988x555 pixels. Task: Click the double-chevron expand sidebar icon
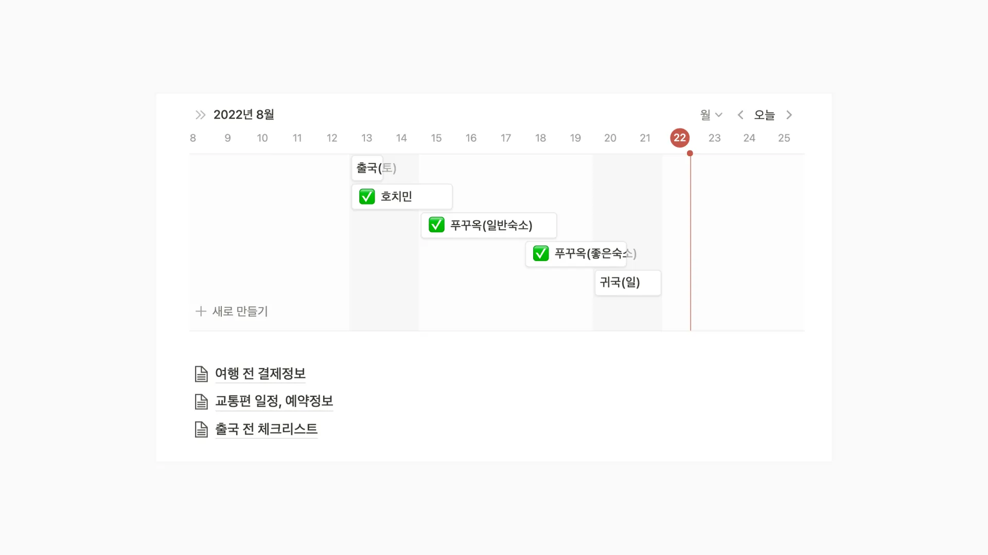tap(200, 115)
